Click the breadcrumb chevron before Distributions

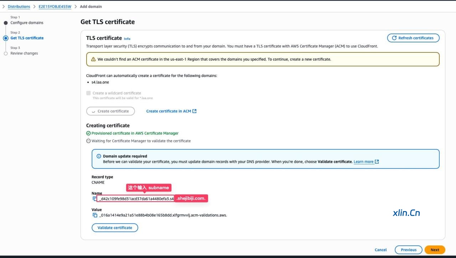click(x=4, y=7)
